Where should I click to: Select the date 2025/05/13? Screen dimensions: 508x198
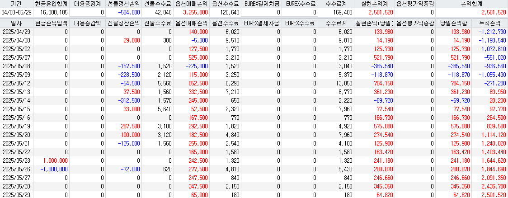(x=16, y=92)
